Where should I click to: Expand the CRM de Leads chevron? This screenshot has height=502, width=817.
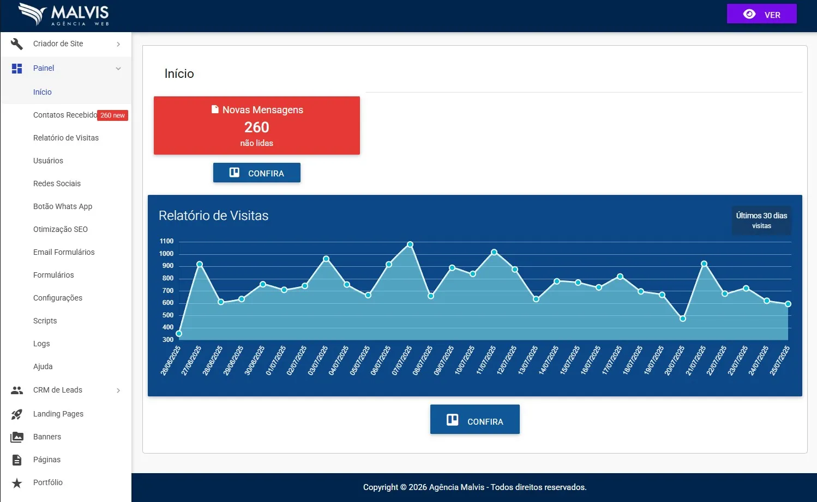(x=118, y=390)
